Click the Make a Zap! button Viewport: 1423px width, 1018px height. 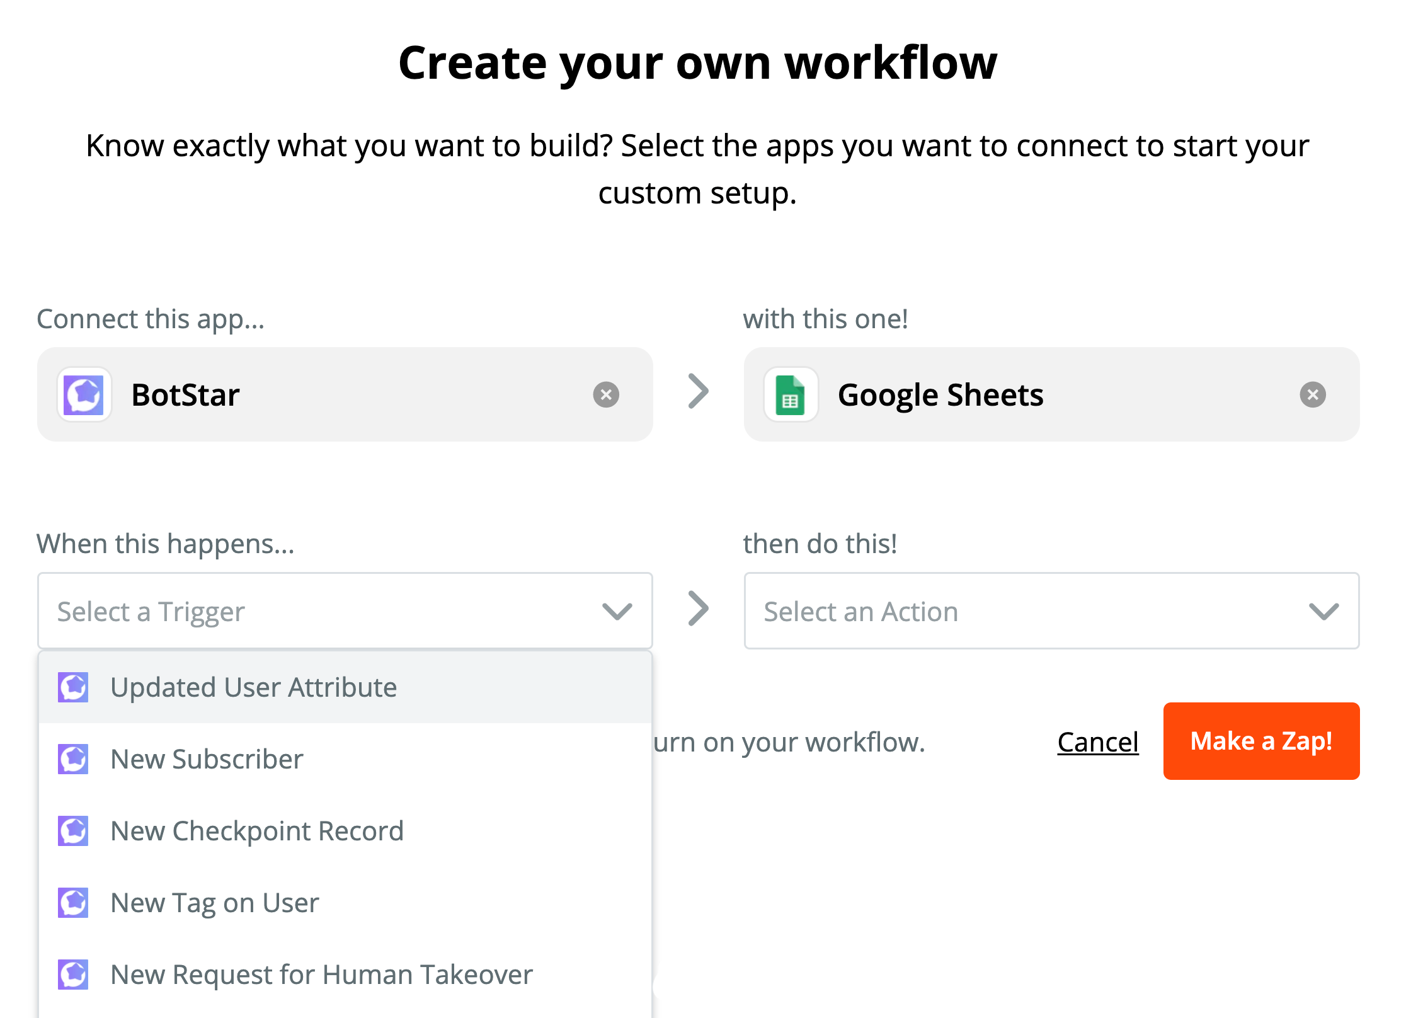coord(1261,741)
